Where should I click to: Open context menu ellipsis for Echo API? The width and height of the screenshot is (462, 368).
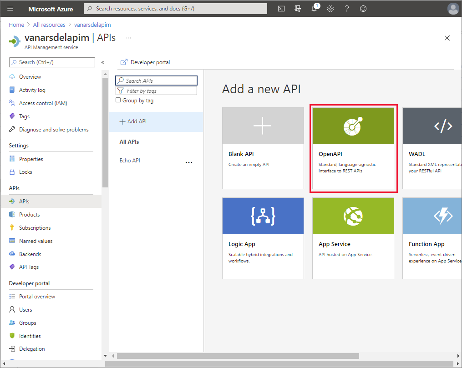189,162
